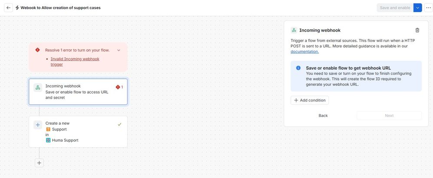433x178 pixels.
Task: Click the red error icon in the alert
Action: [38, 50]
